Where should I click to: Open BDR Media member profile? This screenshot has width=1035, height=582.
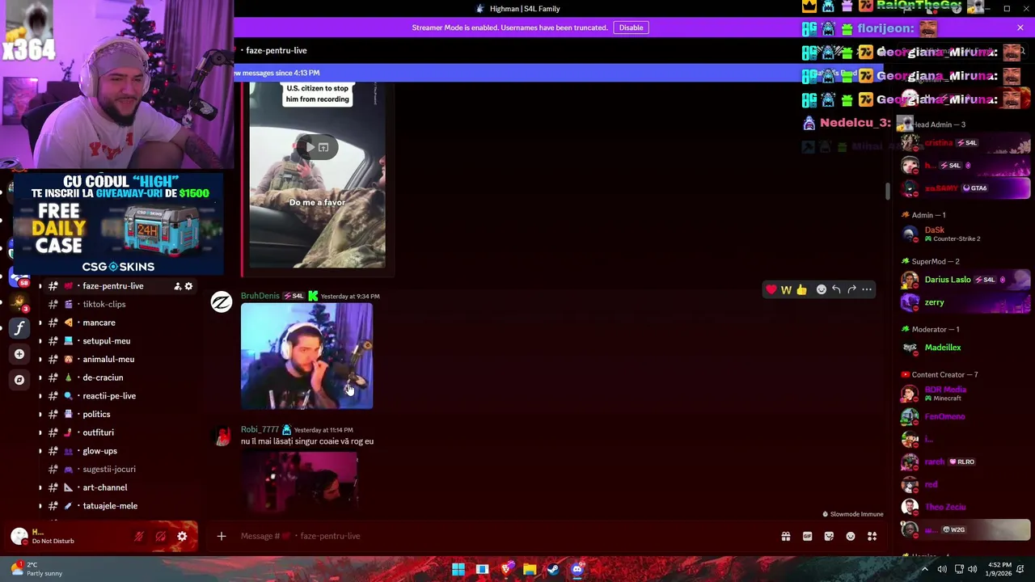(x=965, y=394)
